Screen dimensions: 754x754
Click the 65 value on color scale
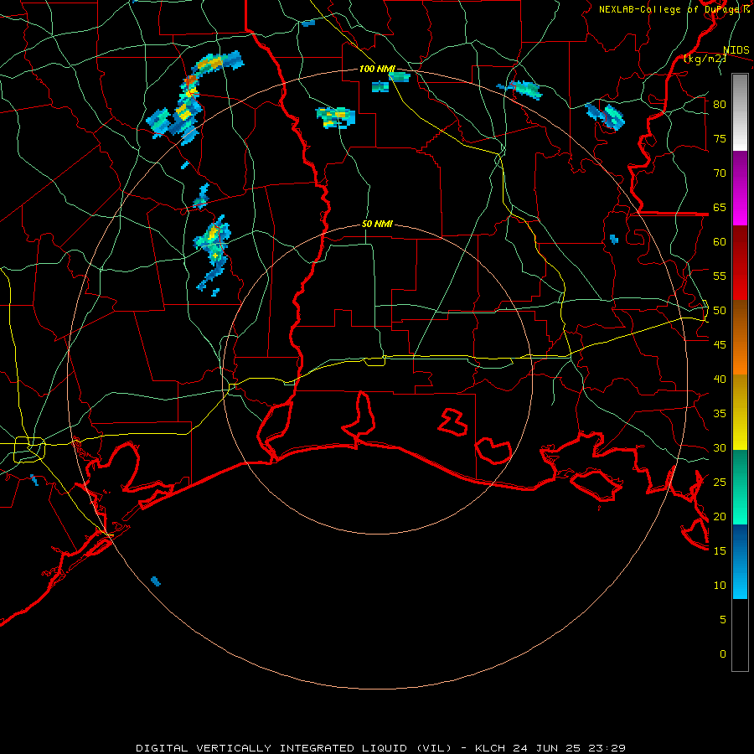(720, 208)
